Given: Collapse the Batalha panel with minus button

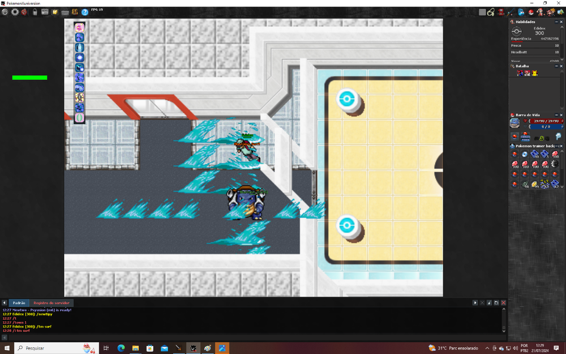Looking at the screenshot, I should click(x=555, y=66).
